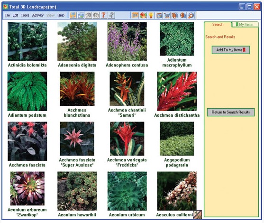Click the Add To My Items button
The image size is (264, 223).
[231, 50]
